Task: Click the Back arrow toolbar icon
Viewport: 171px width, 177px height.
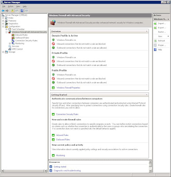Action: tap(3, 11)
